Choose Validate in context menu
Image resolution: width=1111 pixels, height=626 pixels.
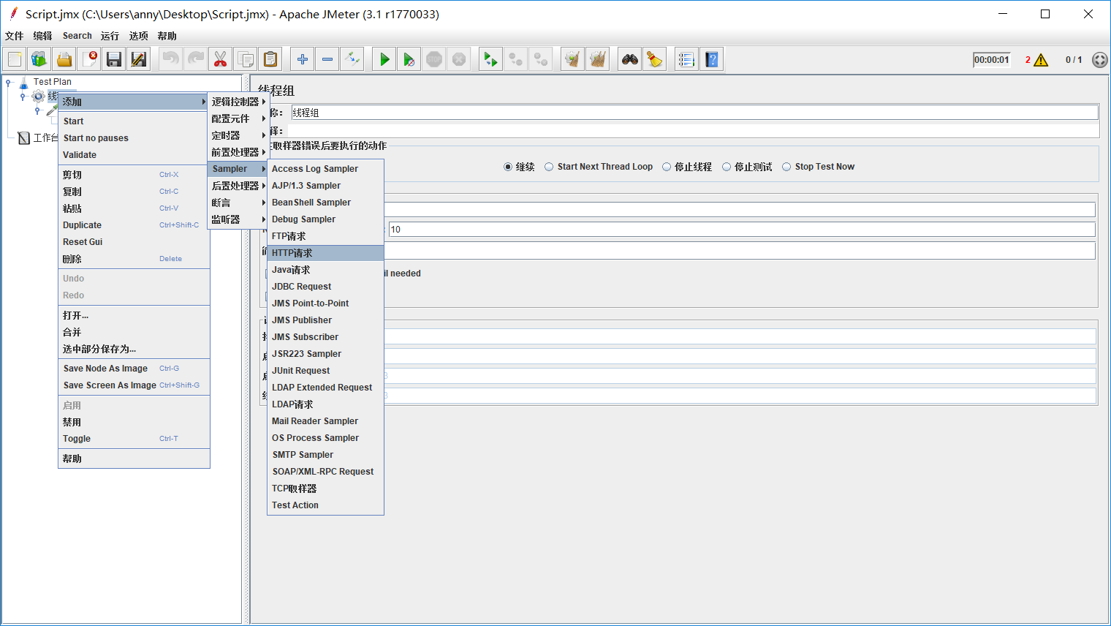coord(134,155)
